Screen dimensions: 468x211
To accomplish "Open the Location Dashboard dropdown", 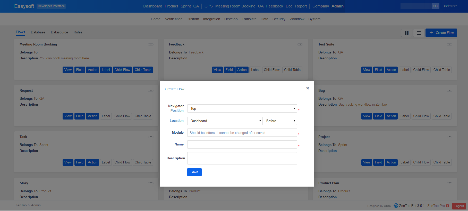I will pos(225,121).
